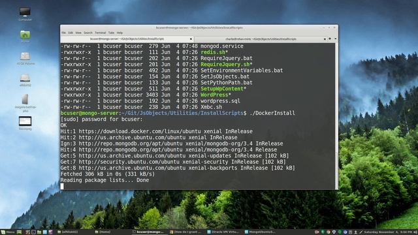Open the Terminal menu

coord(100,33)
